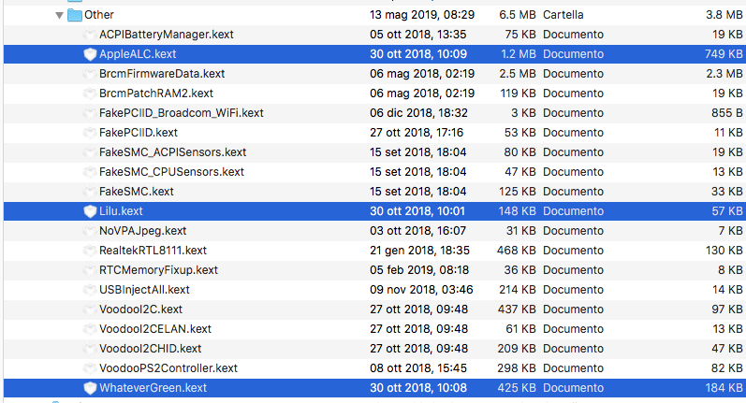This screenshot has height=403, width=746.
Task: Click the FakeSMC_CPUSensors.kext file icon
Action: tap(90, 172)
